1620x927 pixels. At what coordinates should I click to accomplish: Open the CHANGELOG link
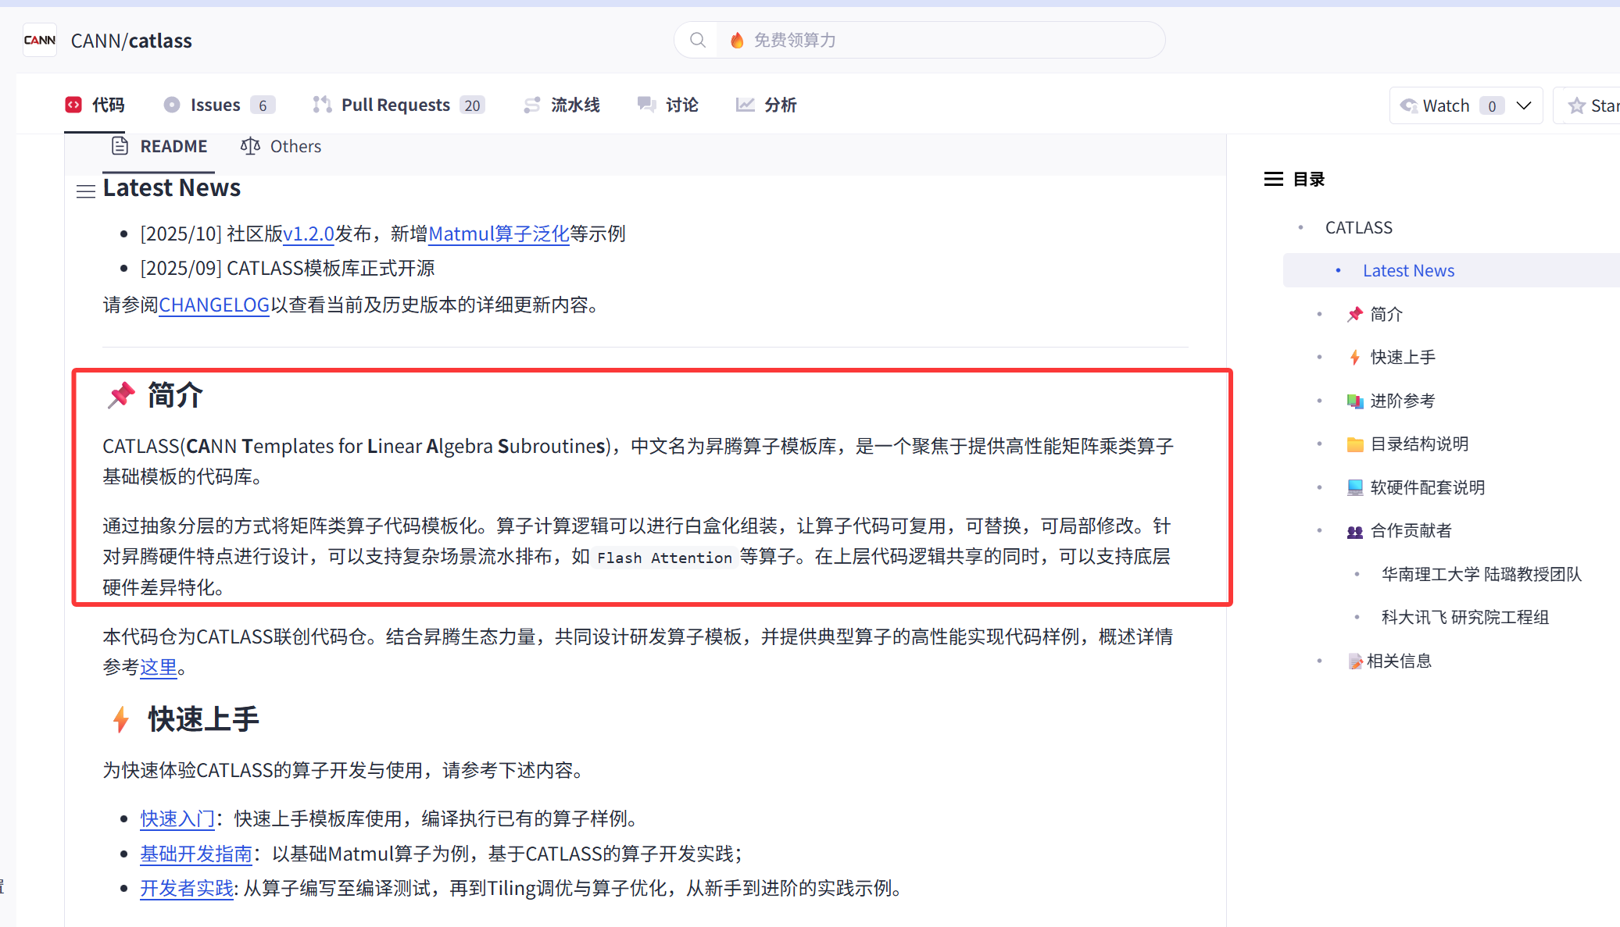(x=214, y=305)
